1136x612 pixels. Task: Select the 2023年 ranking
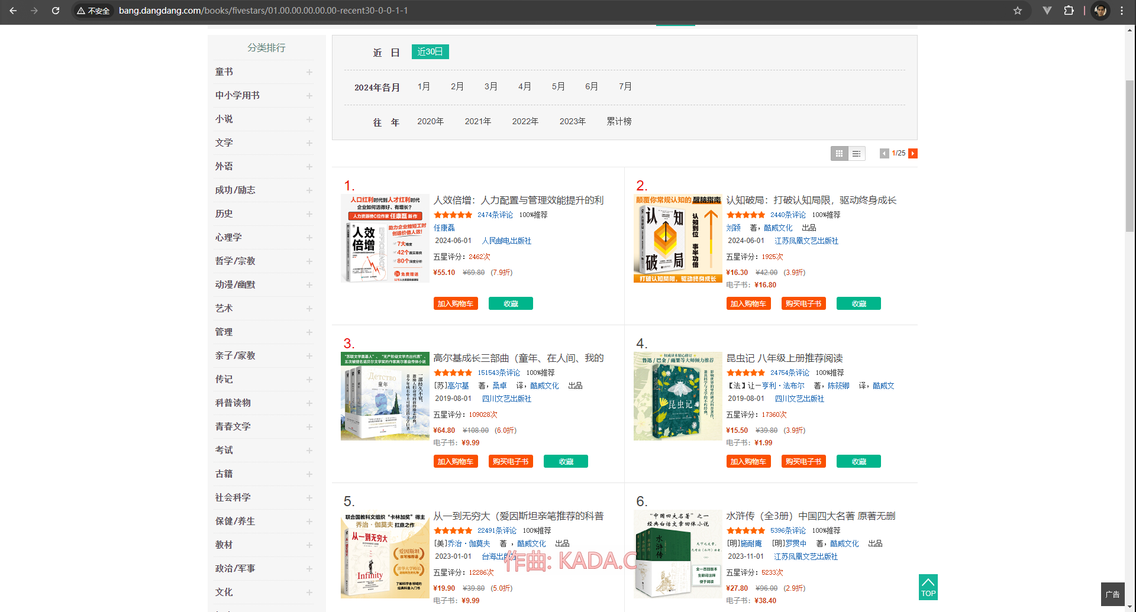pos(572,121)
